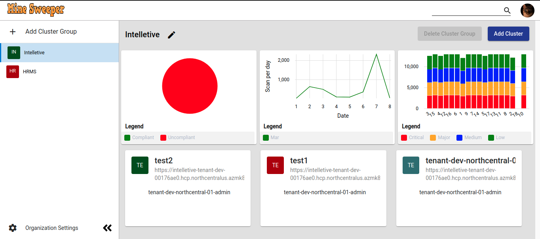Click the Mine Sweeper logo
This screenshot has width=540, height=239.
pos(36,10)
